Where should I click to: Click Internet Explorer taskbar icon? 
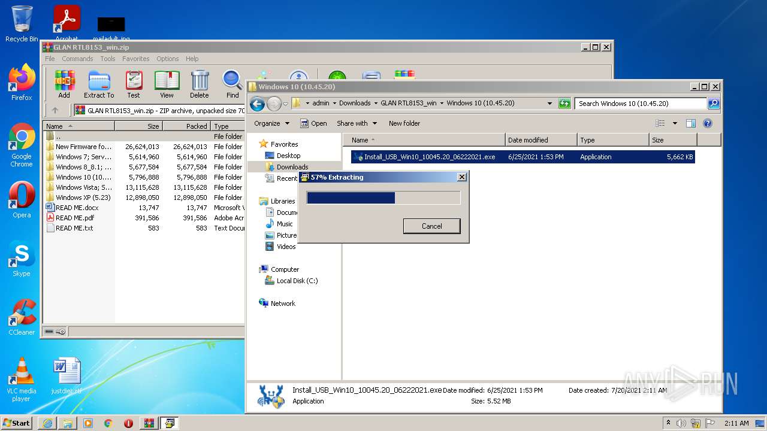point(47,423)
